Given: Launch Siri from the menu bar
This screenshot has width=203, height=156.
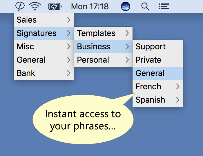Looking at the screenshot, I should [x=126, y=6].
